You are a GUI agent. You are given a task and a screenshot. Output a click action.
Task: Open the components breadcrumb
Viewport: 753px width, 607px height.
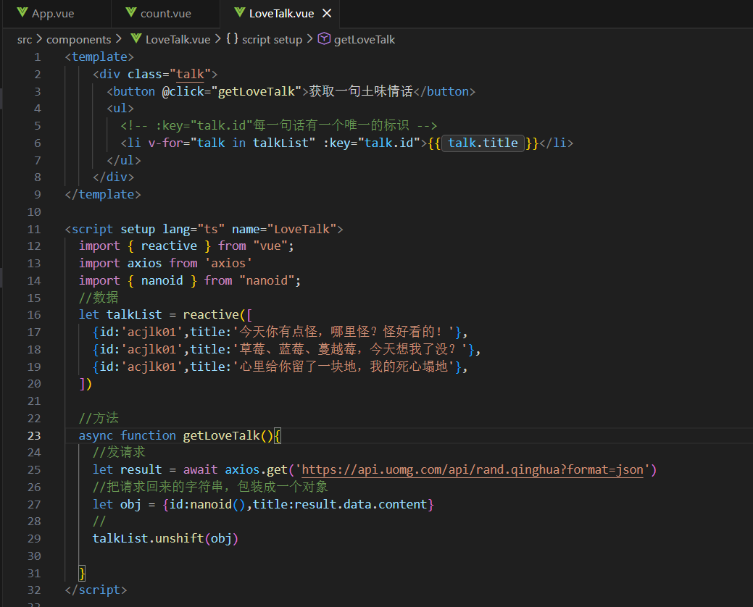pyautogui.click(x=79, y=39)
